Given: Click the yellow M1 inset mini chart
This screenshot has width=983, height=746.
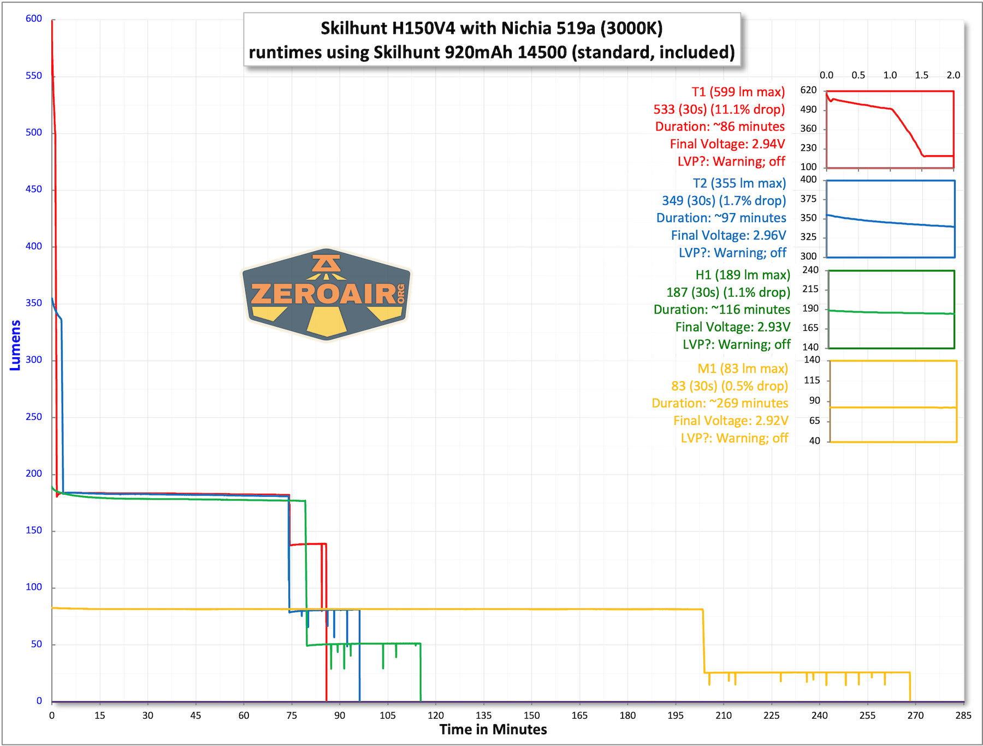Looking at the screenshot, I should point(893,401).
